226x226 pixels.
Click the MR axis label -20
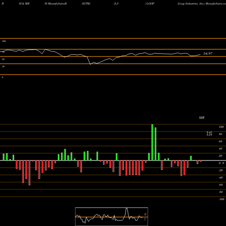pyautogui.click(x=221, y=170)
